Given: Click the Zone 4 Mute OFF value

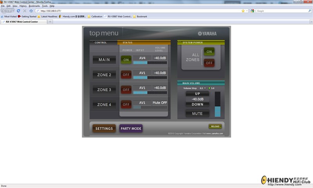Looking at the screenshot, I should point(160,103).
